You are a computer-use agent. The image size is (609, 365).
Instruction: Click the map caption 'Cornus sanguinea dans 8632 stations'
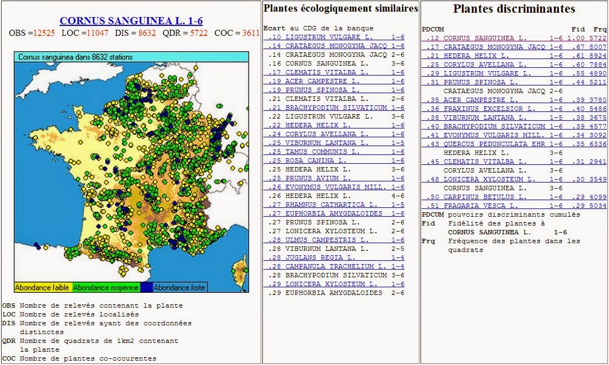coord(76,57)
